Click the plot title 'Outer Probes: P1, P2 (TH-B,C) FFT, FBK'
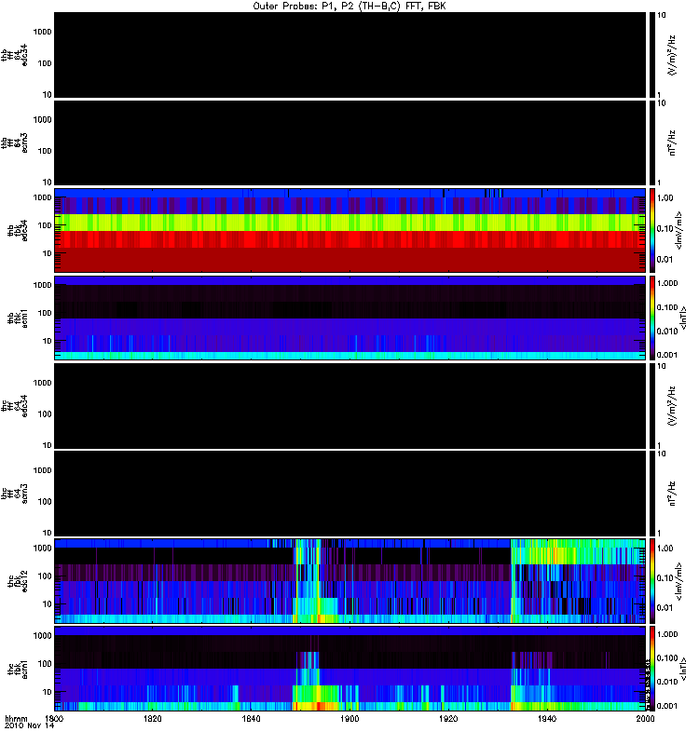The width and height of the screenshot is (699, 745). (349, 7)
